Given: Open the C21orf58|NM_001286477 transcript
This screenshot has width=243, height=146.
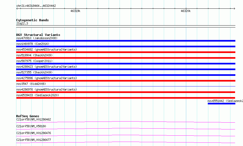Looking at the screenshot, I should (x=34, y=140).
